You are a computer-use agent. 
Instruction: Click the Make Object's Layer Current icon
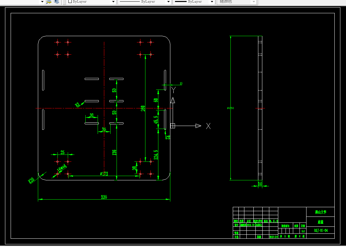pos(49,2)
